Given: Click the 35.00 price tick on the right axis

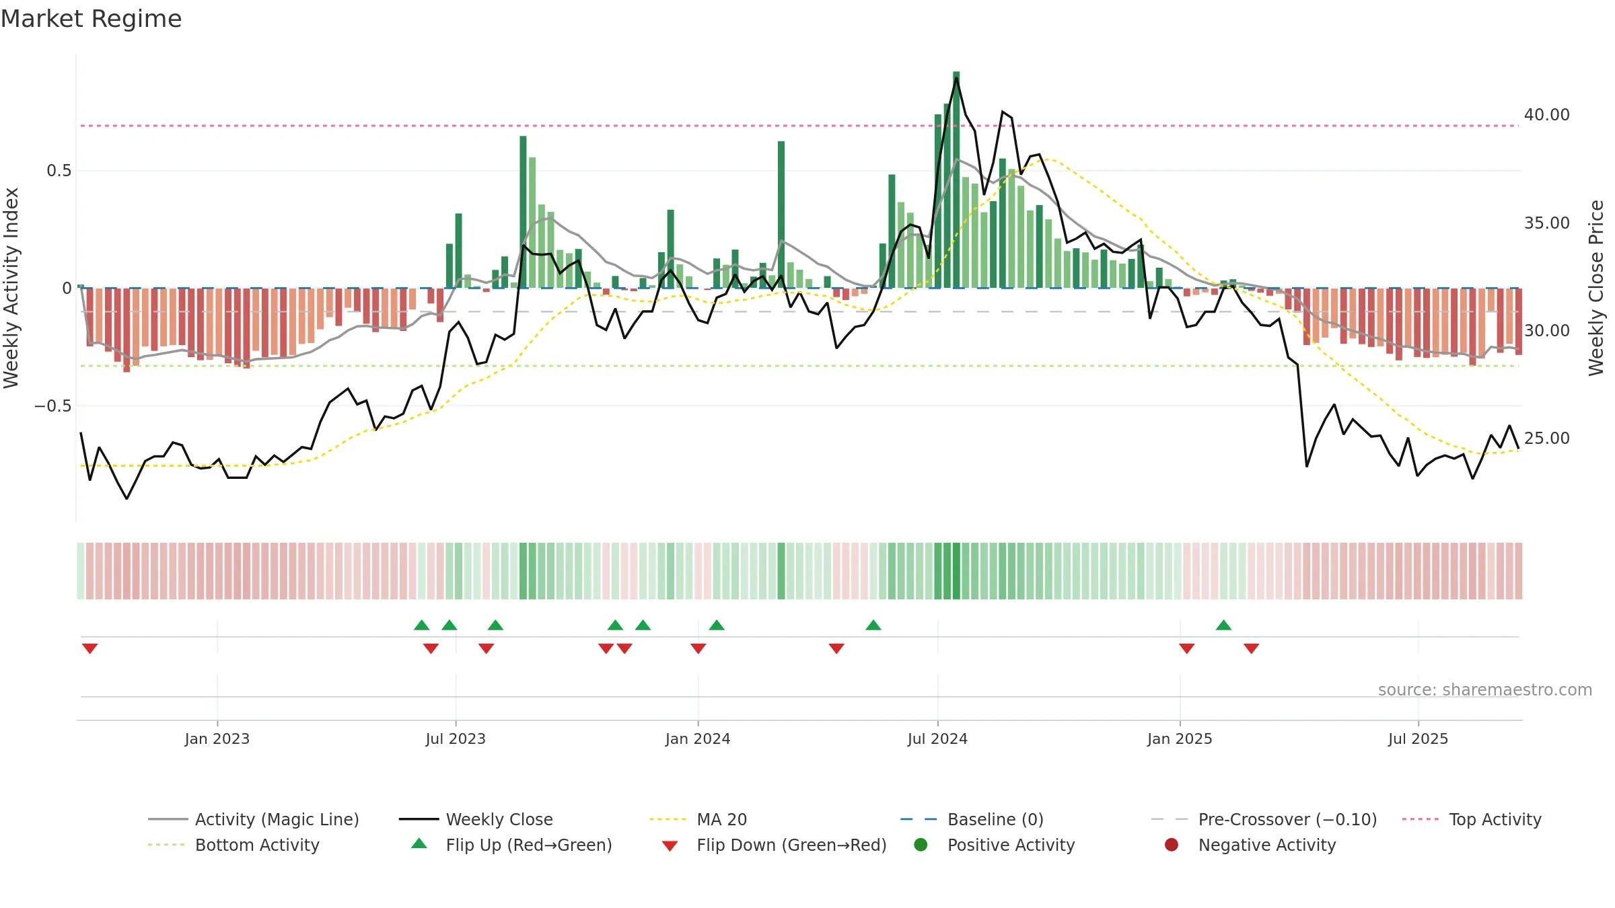Looking at the screenshot, I should (1546, 223).
